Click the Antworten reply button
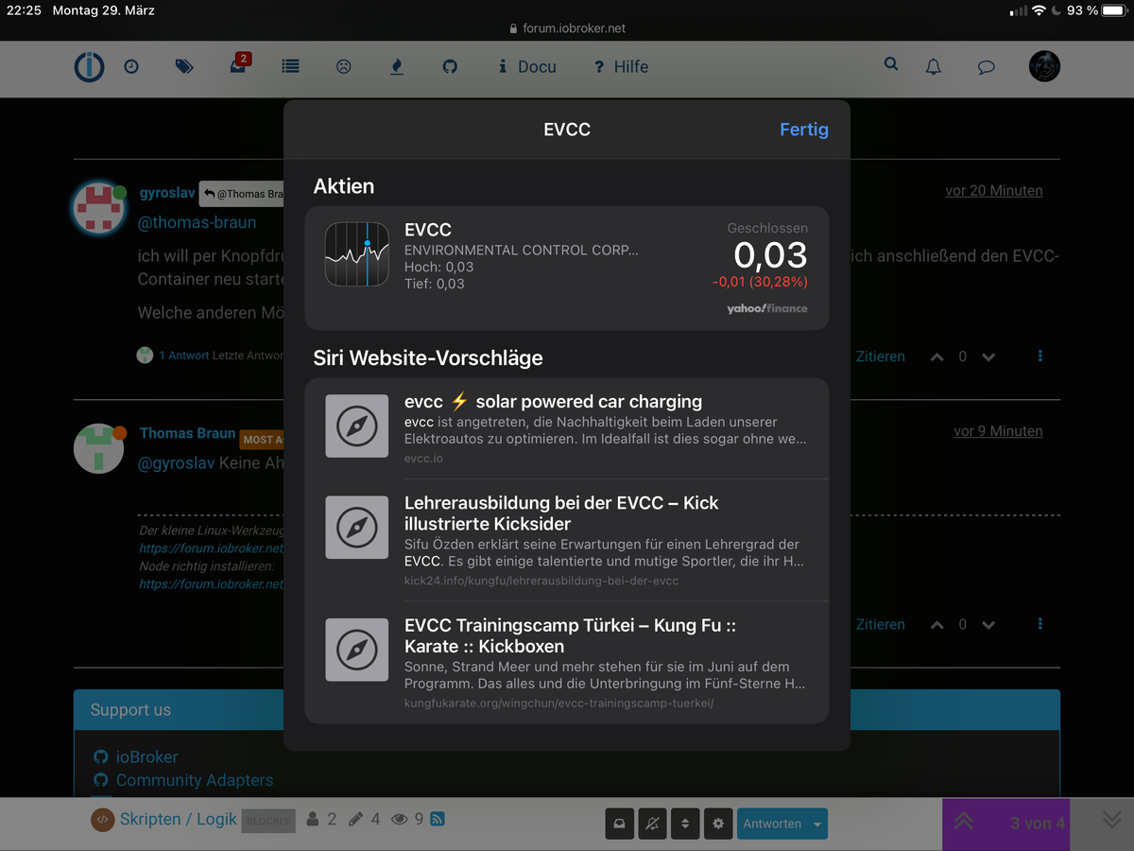 (x=772, y=824)
